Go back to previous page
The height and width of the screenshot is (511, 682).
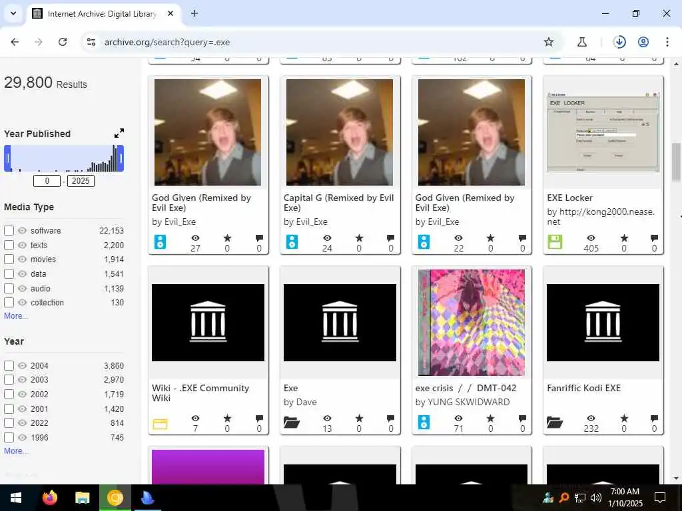(x=15, y=42)
